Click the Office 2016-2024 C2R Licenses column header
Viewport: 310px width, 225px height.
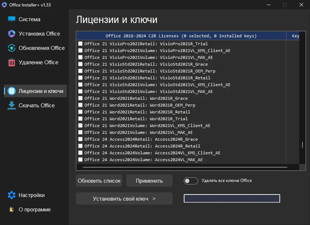[181, 36]
